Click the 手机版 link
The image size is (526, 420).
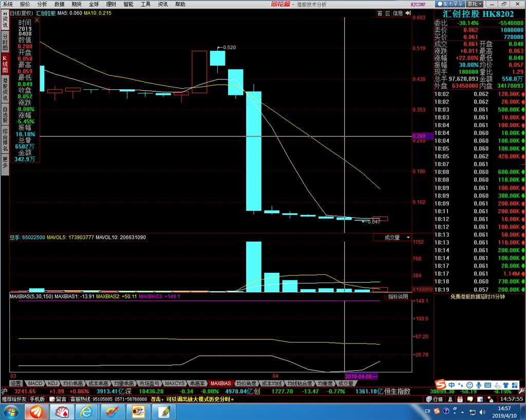[37, 399]
